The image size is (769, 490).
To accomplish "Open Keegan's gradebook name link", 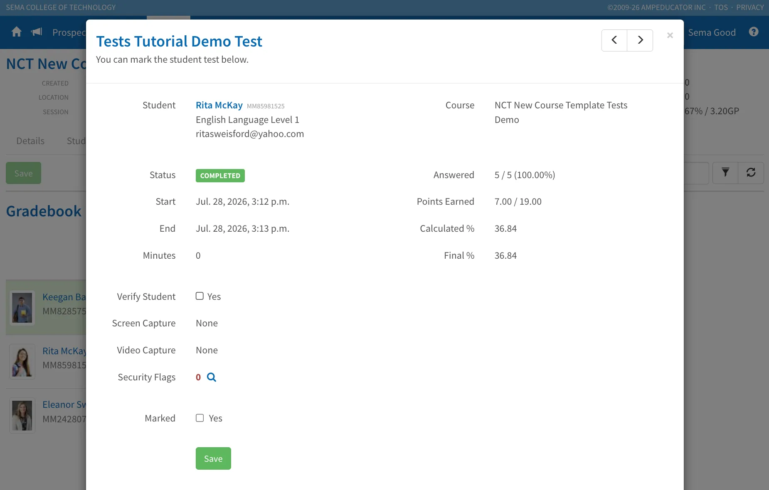I will (x=64, y=297).
